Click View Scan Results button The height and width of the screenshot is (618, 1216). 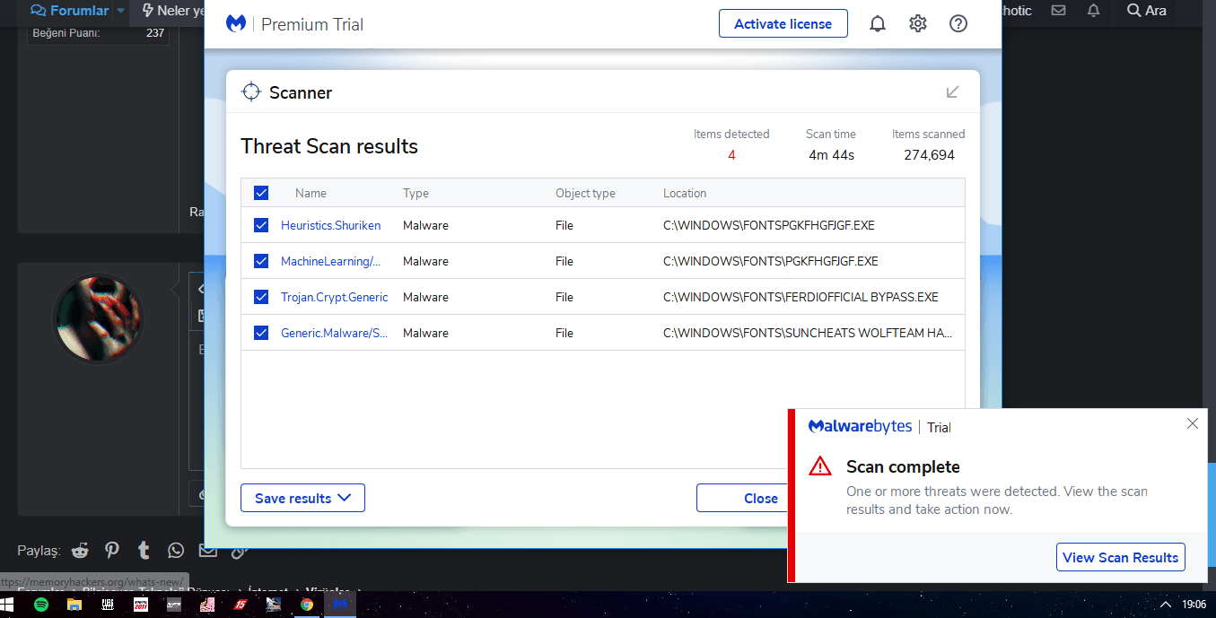point(1120,557)
